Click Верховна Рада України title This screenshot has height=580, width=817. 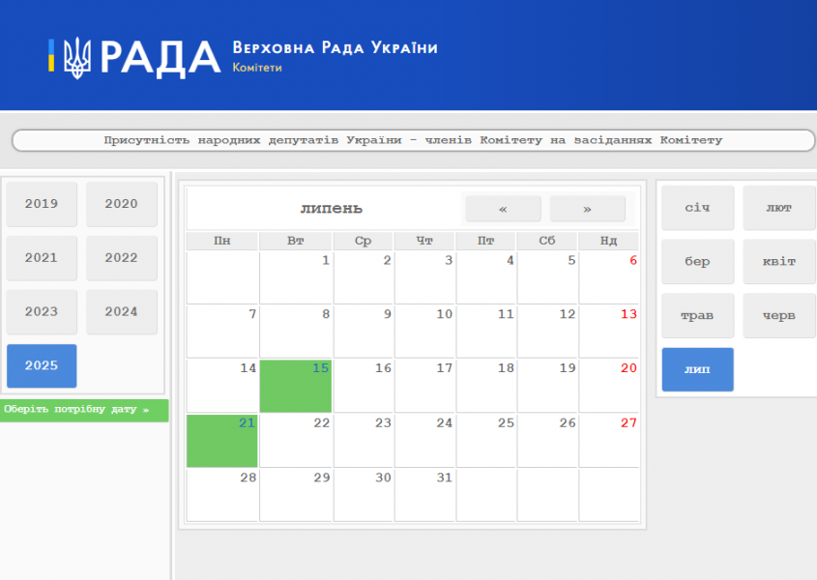click(x=336, y=47)
